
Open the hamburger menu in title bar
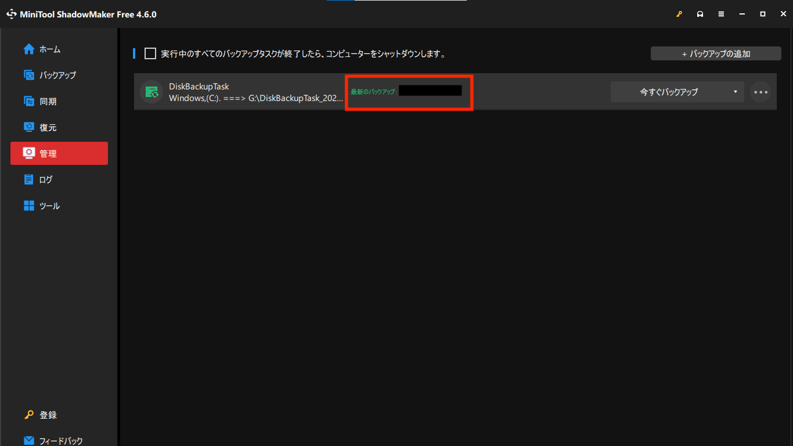click(721, 15)
